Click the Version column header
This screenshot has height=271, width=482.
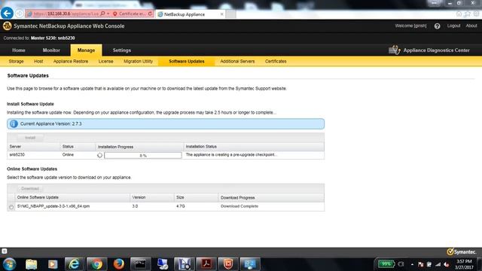pyautogui.click(x=139, y=197)
